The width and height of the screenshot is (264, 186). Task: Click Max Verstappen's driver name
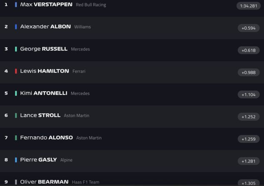coord(46,5)
